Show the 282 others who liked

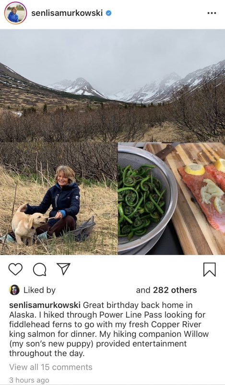pos(175,290)
